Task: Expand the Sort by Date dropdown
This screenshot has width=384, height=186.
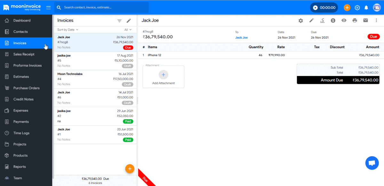Action: (x=68, y=30)
